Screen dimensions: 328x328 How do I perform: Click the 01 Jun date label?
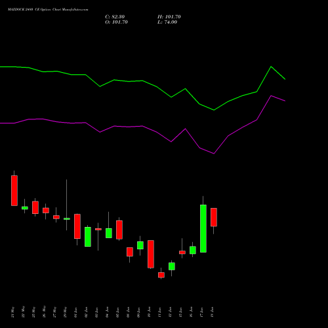coord(76,312)
